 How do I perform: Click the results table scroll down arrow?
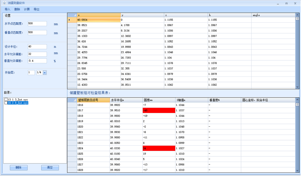[x=297, y=170]
